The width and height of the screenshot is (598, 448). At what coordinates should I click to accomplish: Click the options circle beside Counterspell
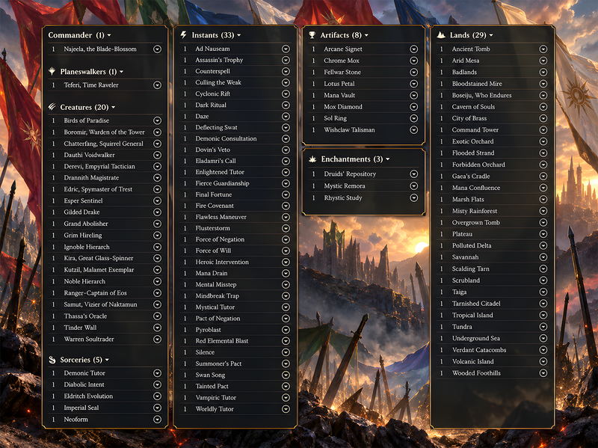(286, 71)
